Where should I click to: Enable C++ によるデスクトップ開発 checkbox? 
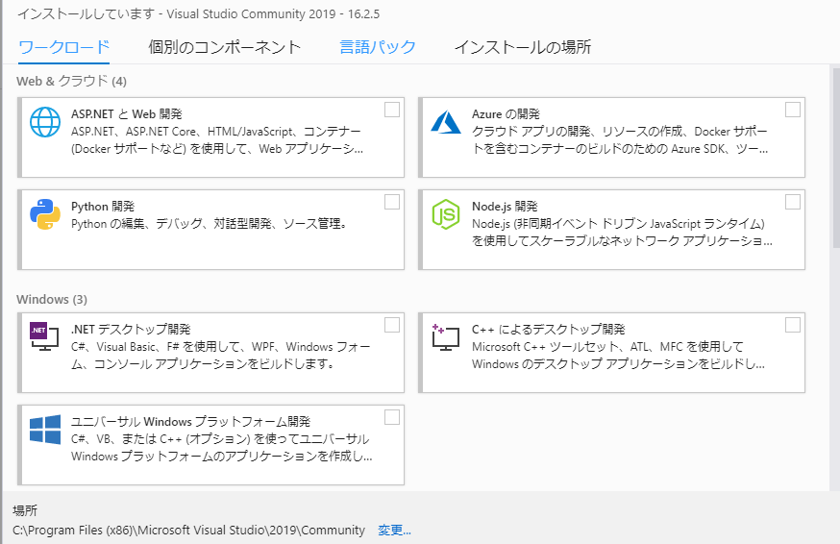pyautogui.click(x=793, y=325)
